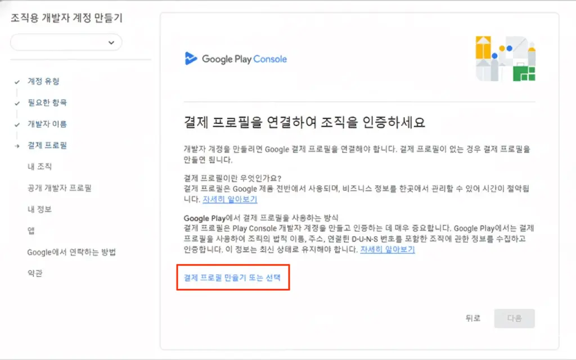The height and width of the screenshot is (360, 576).
Task: Click the colorful buildings illustration
Action: click(x=506, y=58)
